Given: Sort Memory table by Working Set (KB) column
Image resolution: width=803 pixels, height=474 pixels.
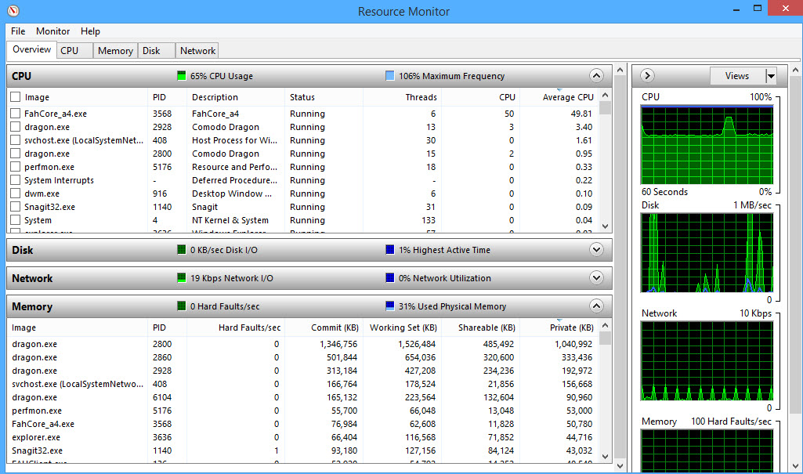Looking at the screenshot, I should point(402,327).
